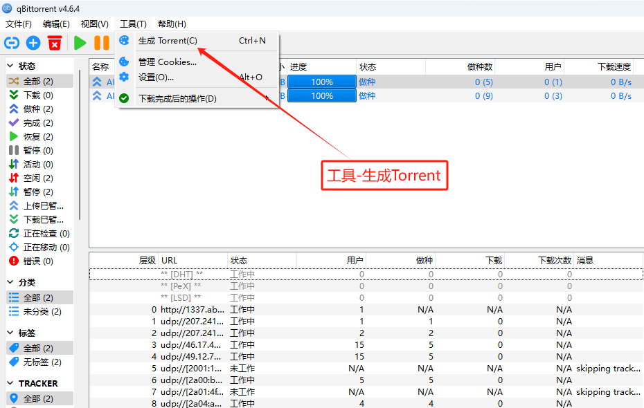Click the blue 100% progress bar

321,82
